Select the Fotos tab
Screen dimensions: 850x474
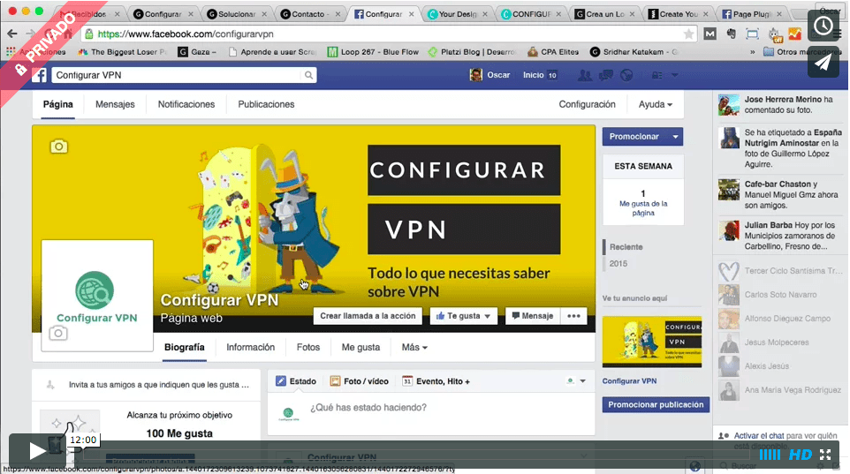(307, 347)
